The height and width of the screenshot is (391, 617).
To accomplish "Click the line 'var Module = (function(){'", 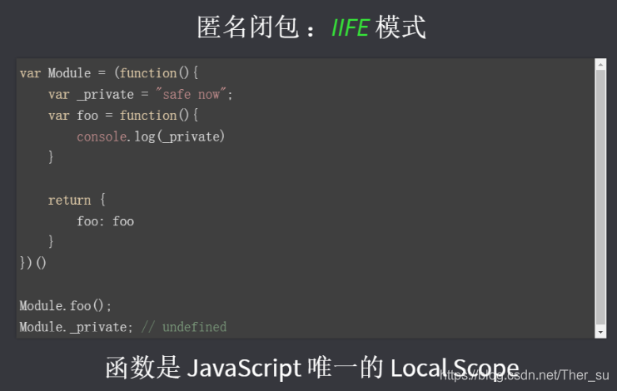I will point(109,73).
